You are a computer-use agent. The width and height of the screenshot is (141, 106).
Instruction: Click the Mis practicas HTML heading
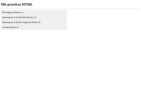click(x=17, y=4)
